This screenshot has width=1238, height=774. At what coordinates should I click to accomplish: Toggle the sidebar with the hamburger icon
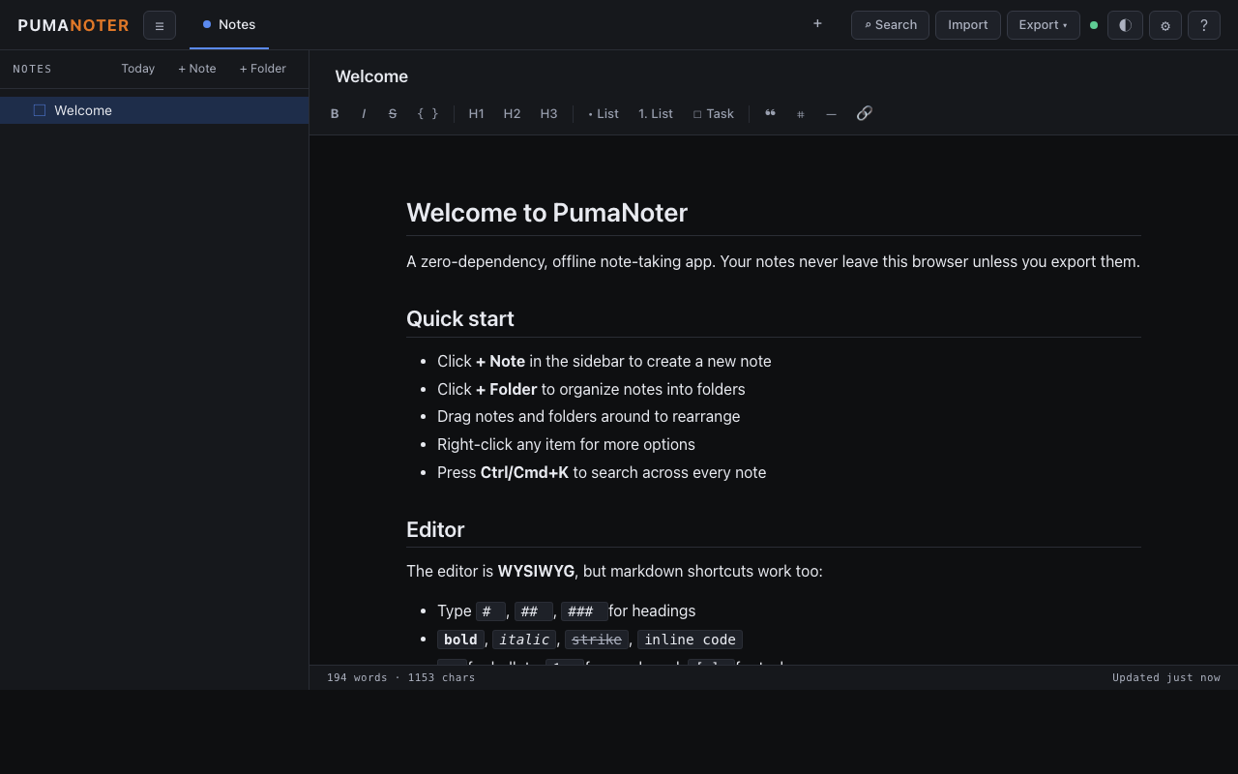pos(160,25)
